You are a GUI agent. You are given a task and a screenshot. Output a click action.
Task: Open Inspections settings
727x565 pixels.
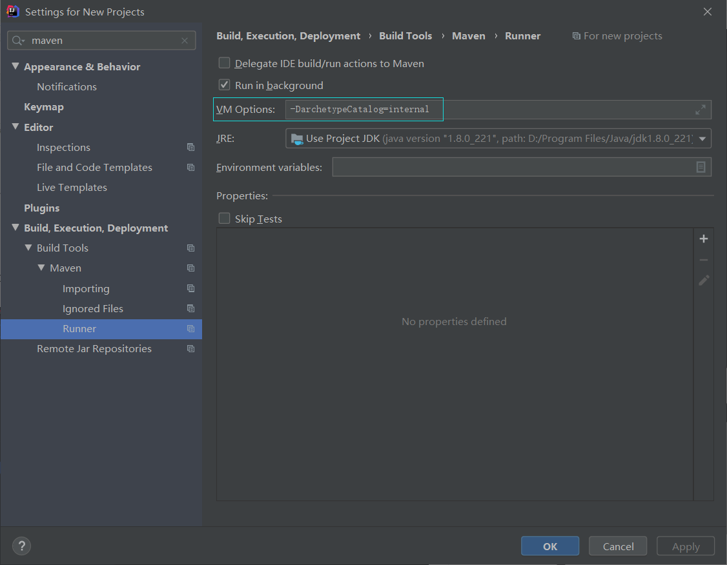[63, 147]
